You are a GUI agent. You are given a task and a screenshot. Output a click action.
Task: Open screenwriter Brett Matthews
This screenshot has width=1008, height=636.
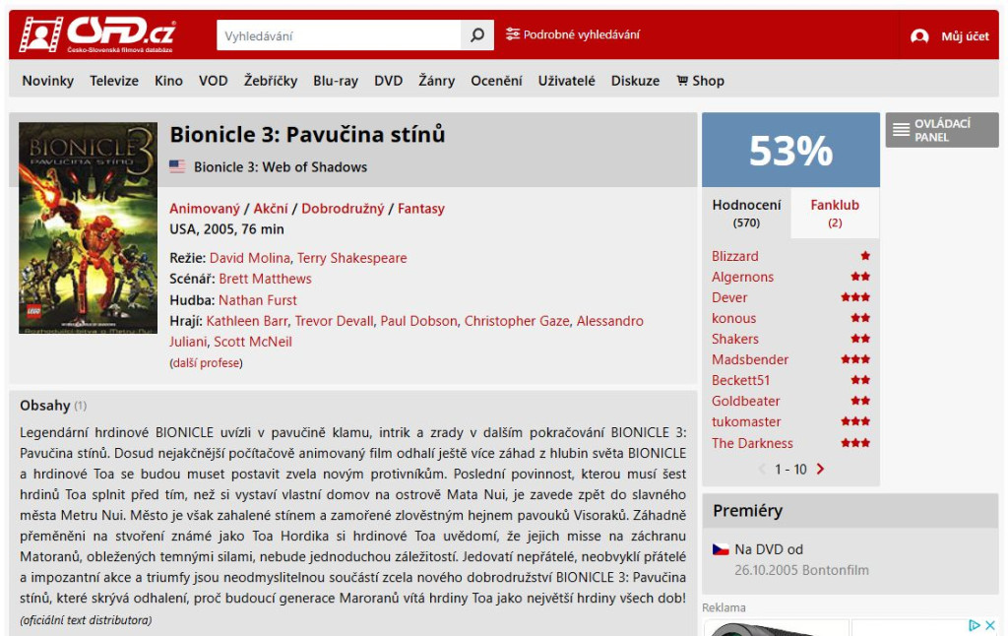click(x=265, y=279)
